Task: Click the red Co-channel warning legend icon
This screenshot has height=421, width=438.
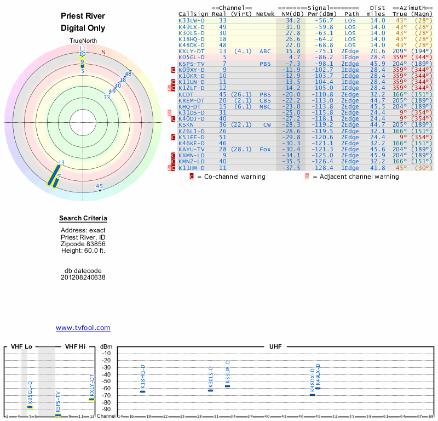Action: point(192,177)
